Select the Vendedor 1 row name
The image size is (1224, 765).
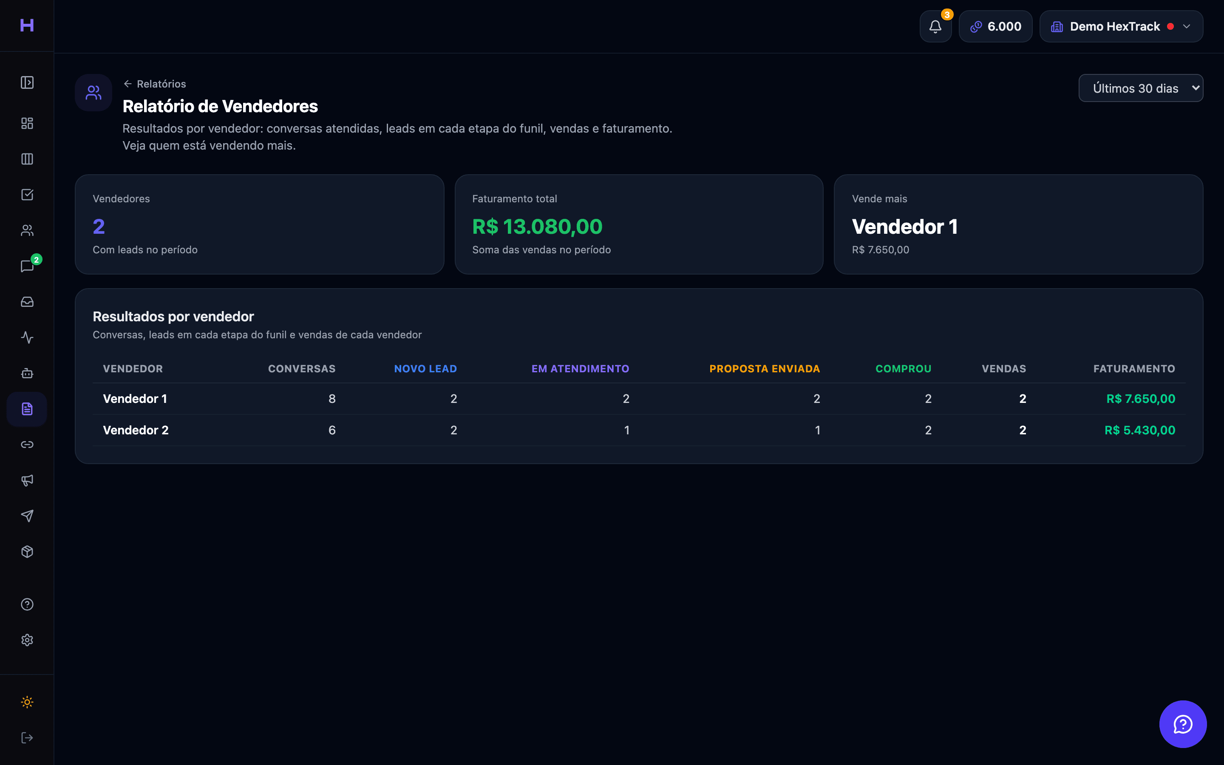(135, 399)
